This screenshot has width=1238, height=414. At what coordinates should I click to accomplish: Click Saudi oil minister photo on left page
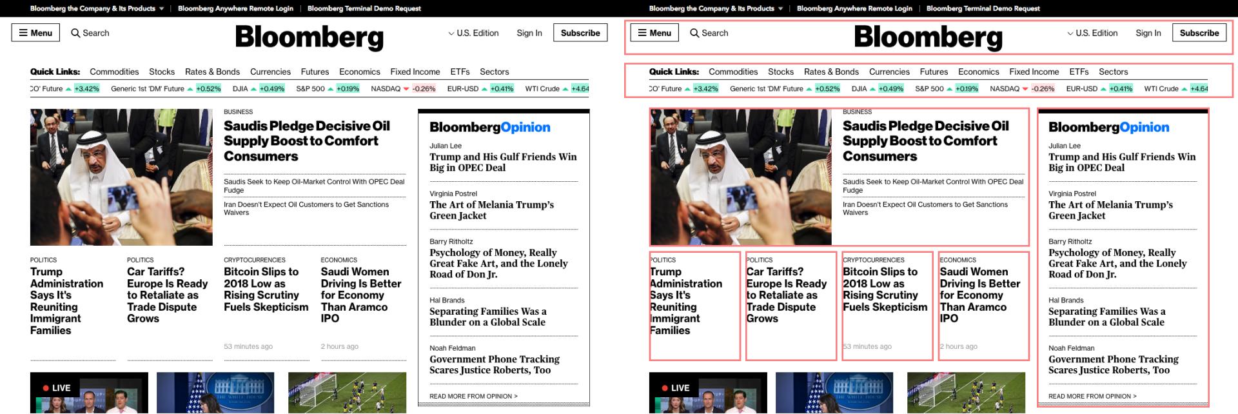(121, 177)
